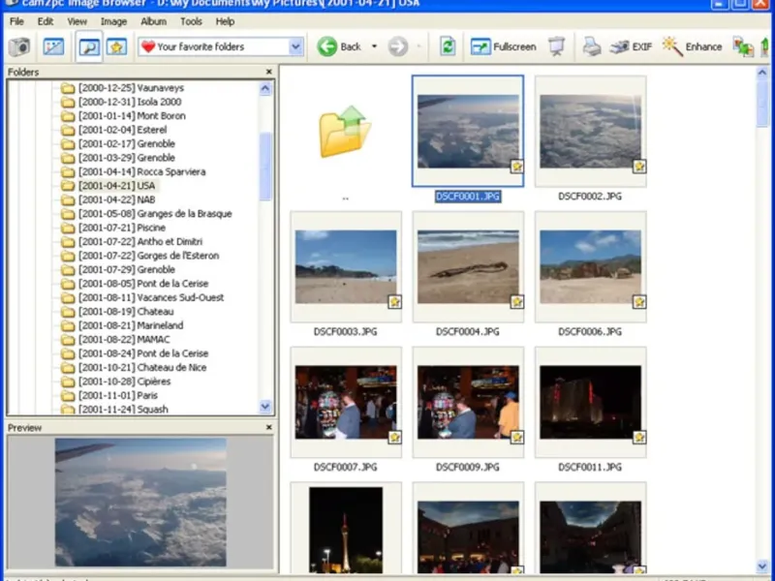775x581 pixels.
Task: Click the green Refresh icon
Action: tap(448, 46)
